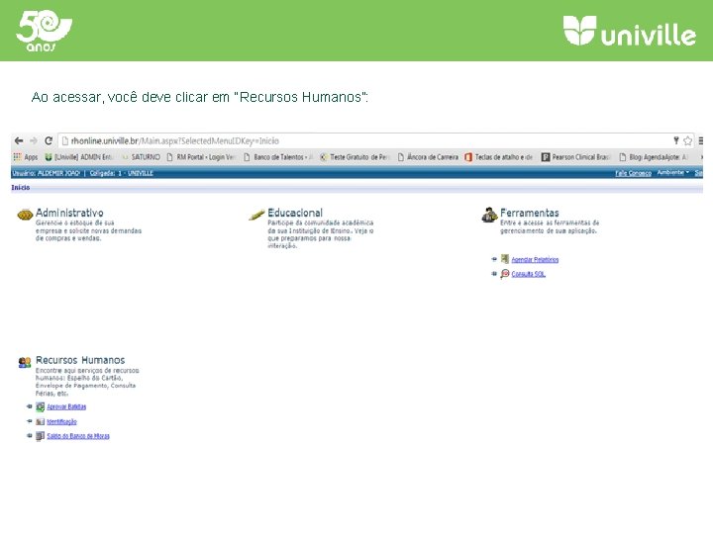
Task: Open the Âncora de Carreira bookmark
Action: 428,157
